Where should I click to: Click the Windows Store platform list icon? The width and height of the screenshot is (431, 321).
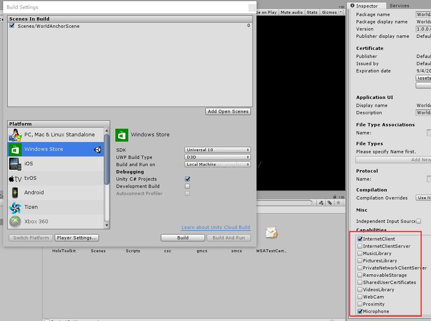click(x=15, y=149)
